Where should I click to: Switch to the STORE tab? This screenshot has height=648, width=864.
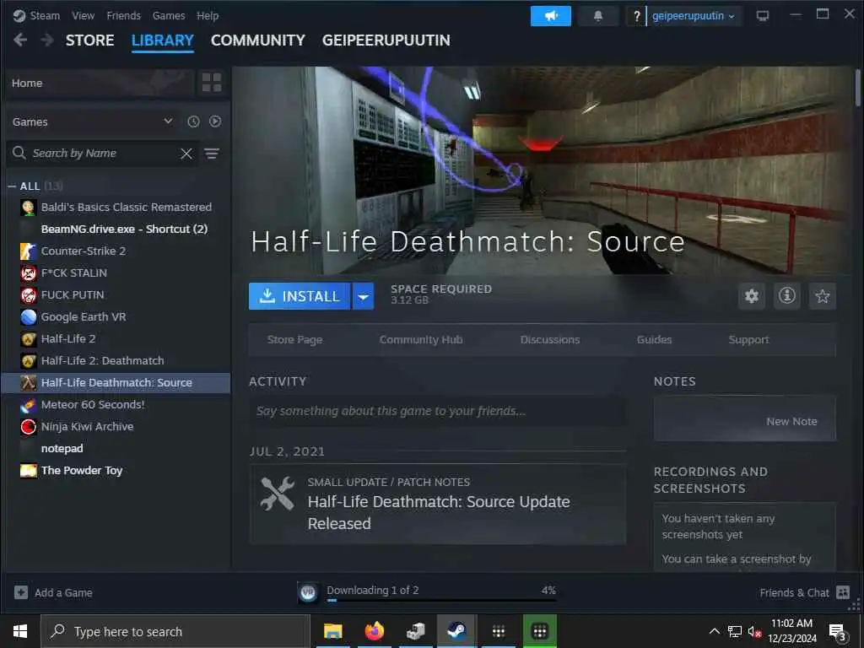click(x=89, y=40)
